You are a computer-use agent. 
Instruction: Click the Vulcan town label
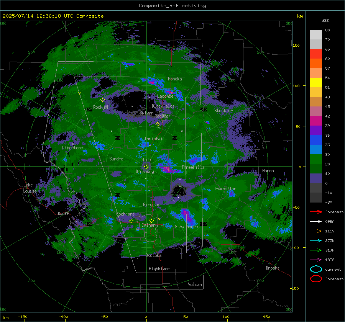click(195, 284)
